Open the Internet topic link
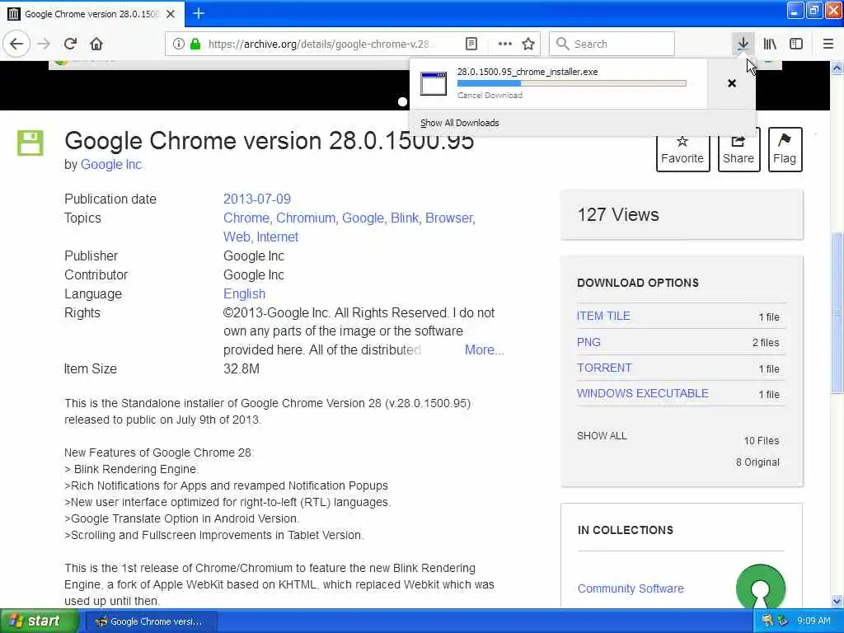The width and height of the screenshot is (844, 633). 277,237
